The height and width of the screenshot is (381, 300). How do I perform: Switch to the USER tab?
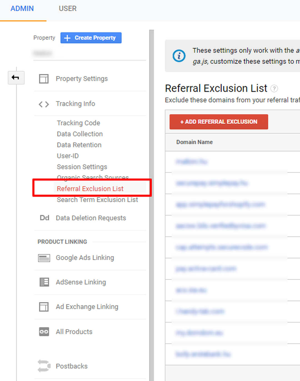pyautogui.click(x=67, y=9)
